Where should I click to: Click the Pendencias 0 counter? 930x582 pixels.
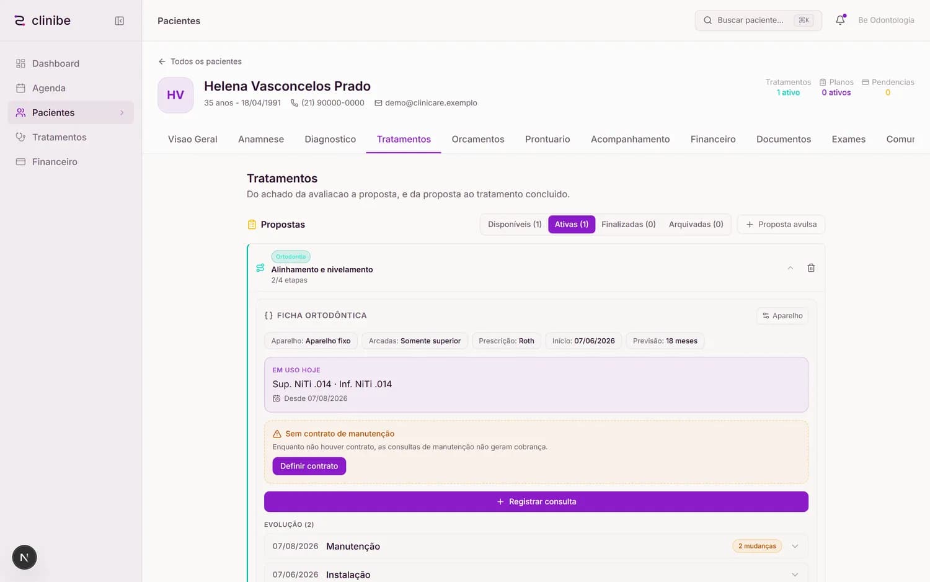(x=888, y=87)
